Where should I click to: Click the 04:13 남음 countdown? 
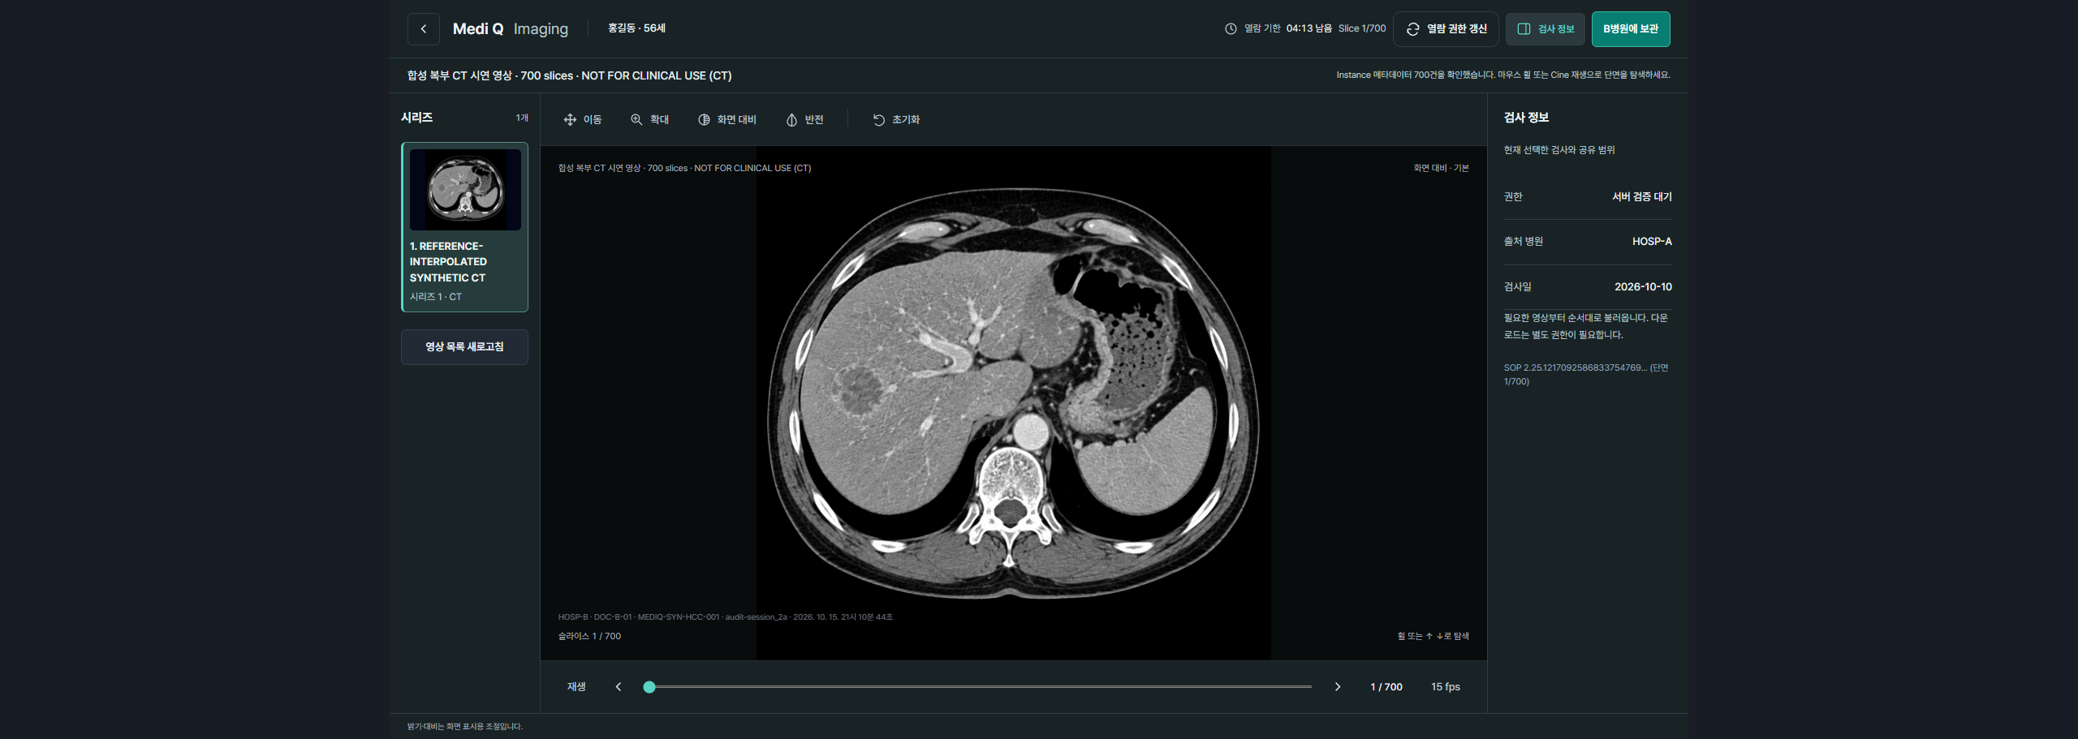coord(1308,28)
